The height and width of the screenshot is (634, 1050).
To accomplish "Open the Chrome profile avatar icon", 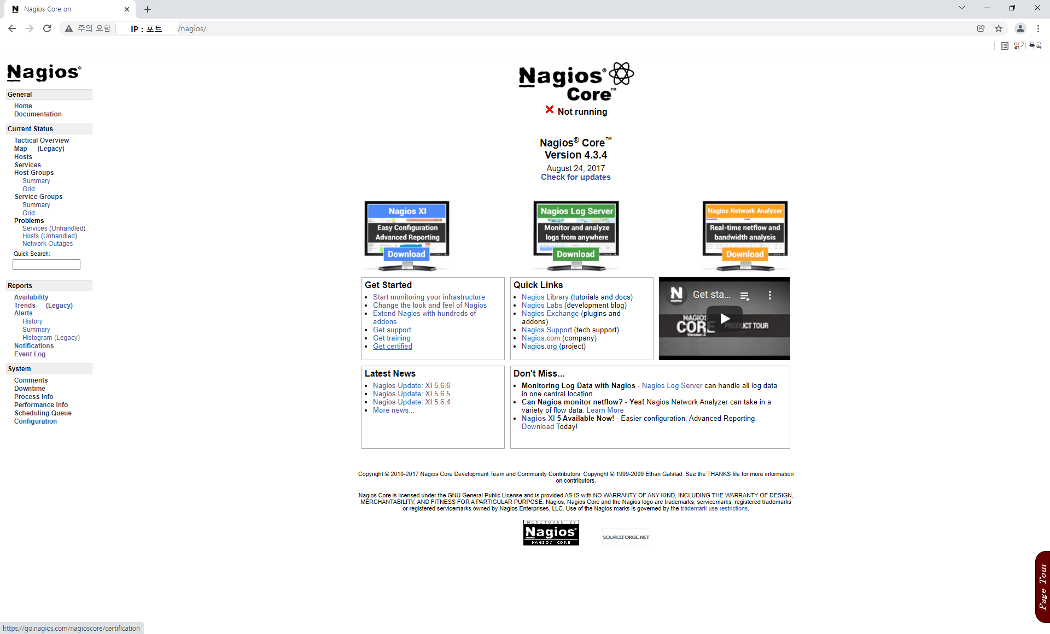I will click(1020, 28).
